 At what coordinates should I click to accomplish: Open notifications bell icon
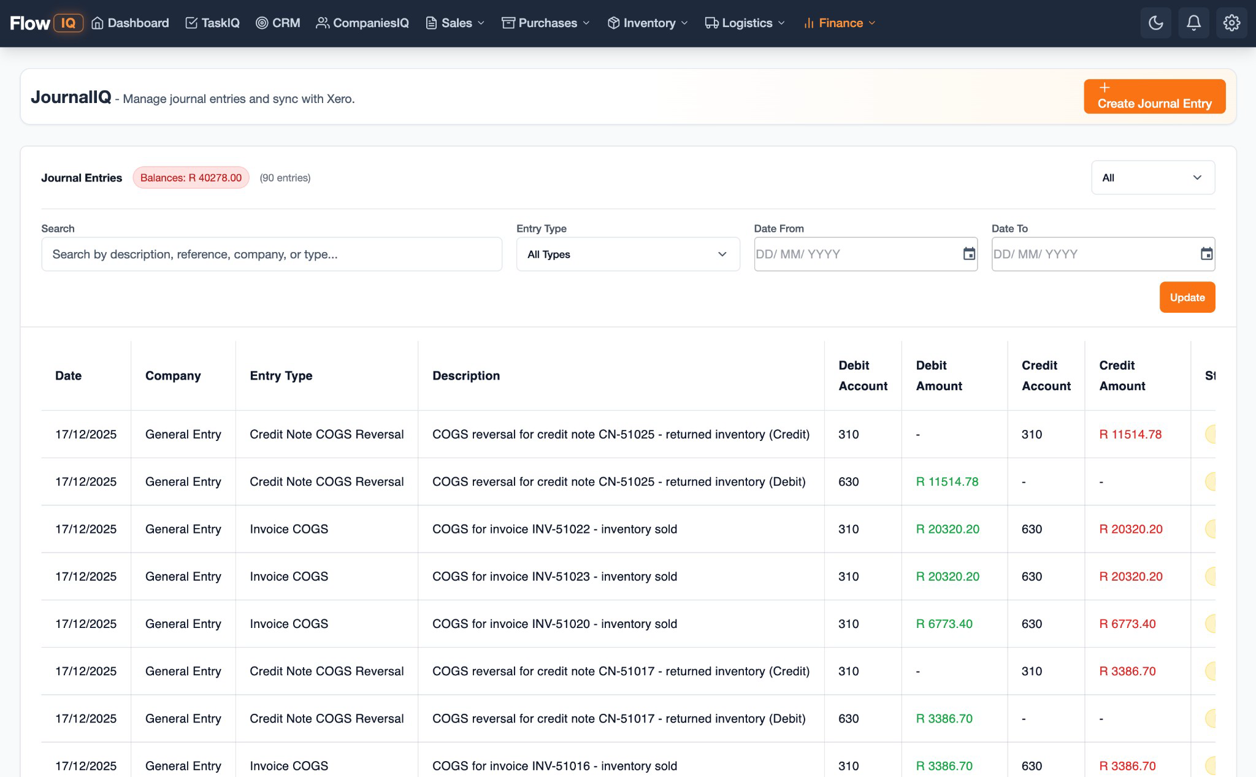(x=1193, y=23)
